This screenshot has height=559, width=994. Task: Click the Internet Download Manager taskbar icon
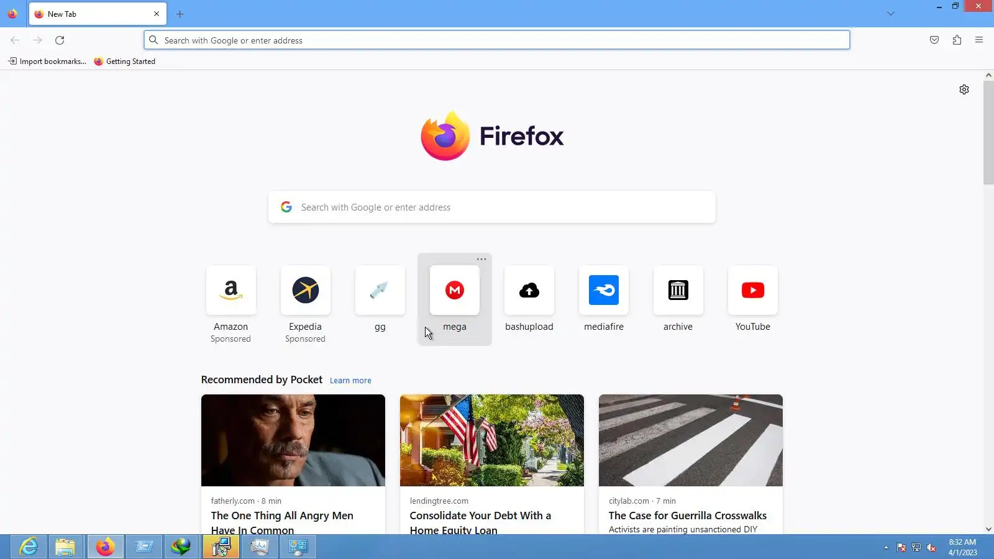coord(181,547)
